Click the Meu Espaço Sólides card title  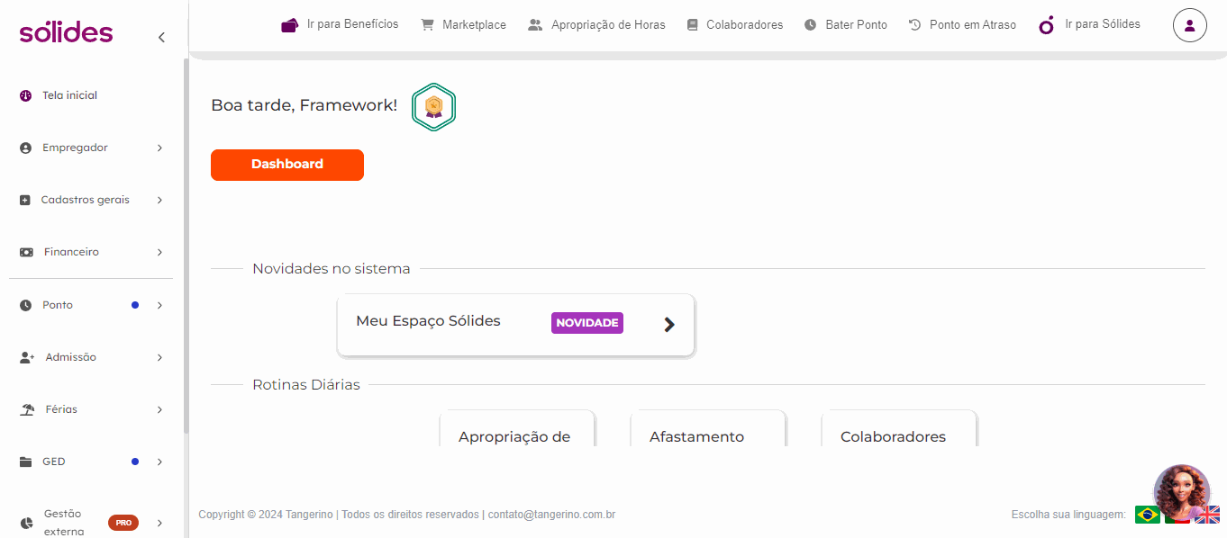pos(428,321)
